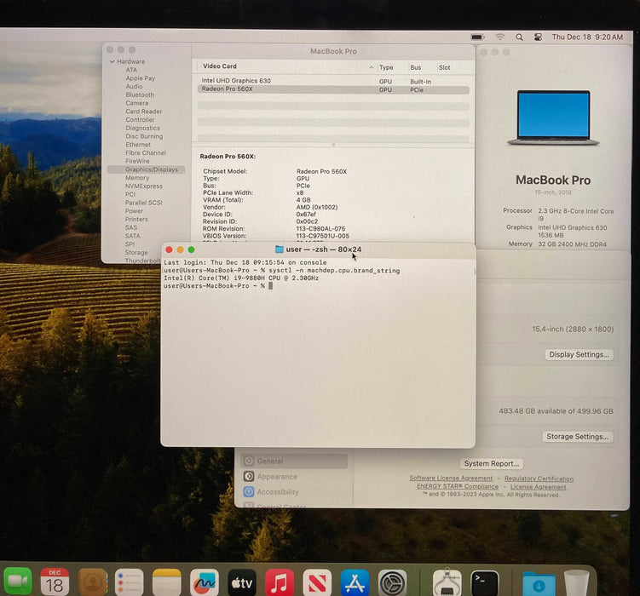Open Notes app from the Dock
Image resolution: width=640 pixels, height=596 pixels.
coord(167,582)
